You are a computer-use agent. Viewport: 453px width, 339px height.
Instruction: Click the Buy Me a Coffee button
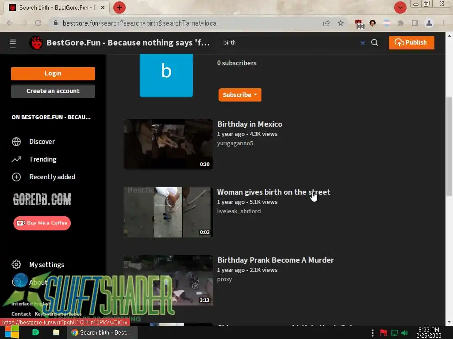click(42, 223)
